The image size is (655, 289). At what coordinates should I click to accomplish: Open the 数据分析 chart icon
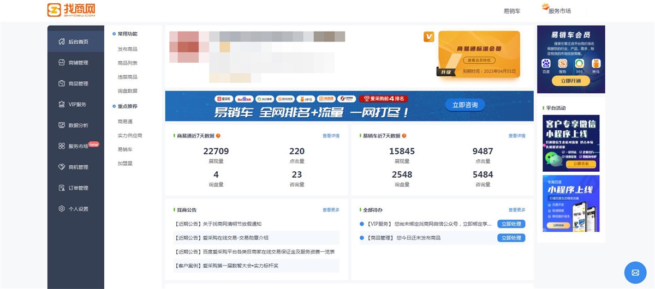pos(62,125)
